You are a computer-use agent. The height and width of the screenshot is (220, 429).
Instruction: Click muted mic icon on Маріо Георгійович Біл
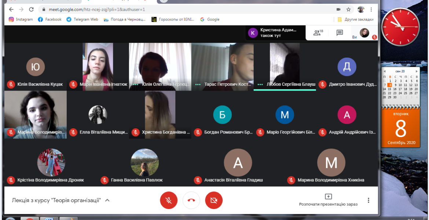click(x=260, y=132)
